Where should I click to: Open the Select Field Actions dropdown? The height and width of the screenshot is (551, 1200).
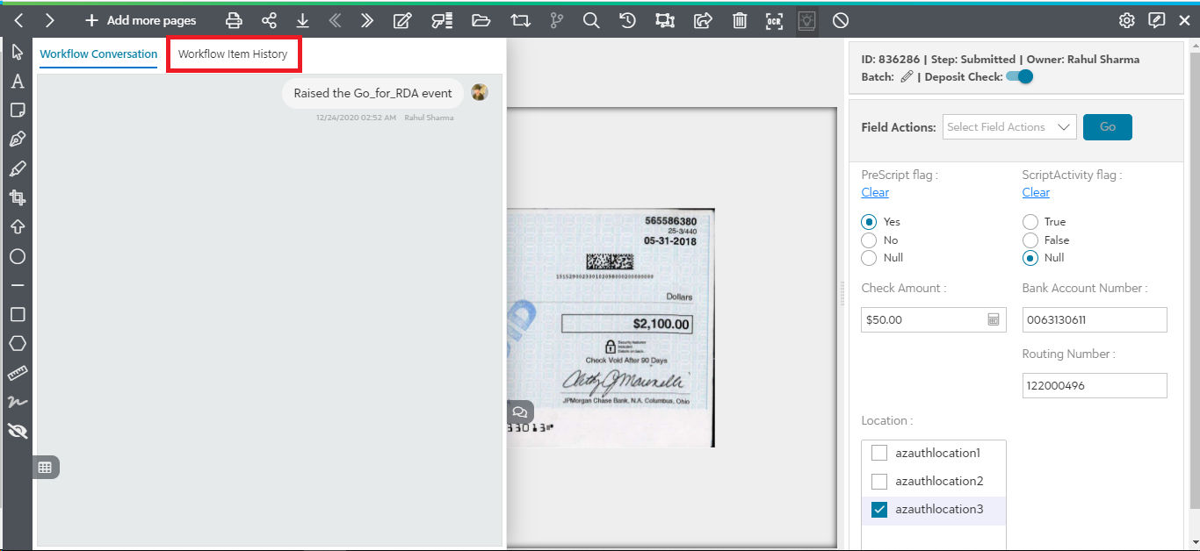[1009, 127]
